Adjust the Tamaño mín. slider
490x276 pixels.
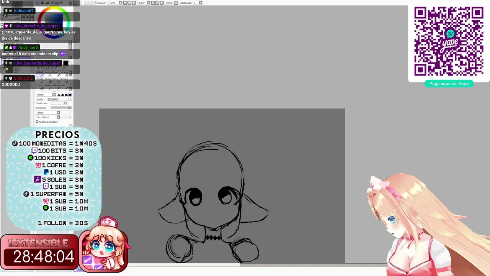pos(59,103)
